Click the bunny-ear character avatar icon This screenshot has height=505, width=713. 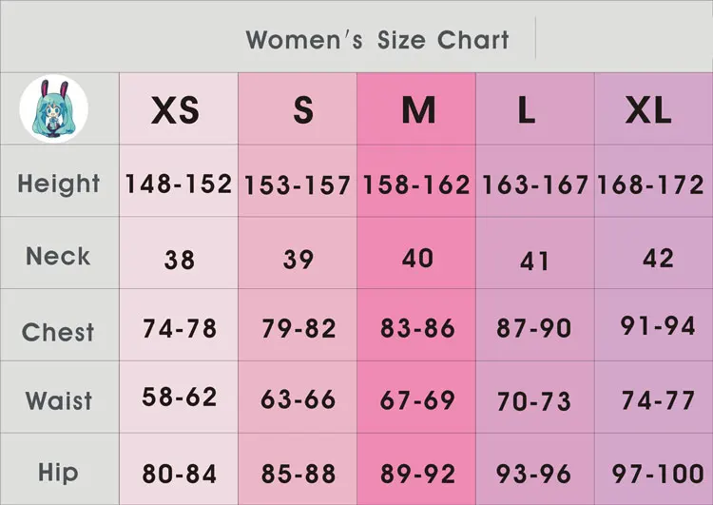pos(53,108)
